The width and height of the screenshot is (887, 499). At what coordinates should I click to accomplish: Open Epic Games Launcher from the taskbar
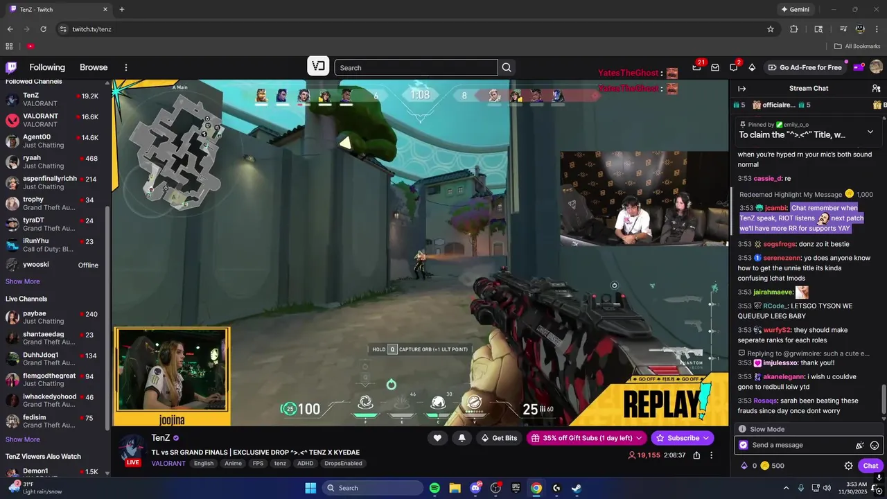point(516,488)
